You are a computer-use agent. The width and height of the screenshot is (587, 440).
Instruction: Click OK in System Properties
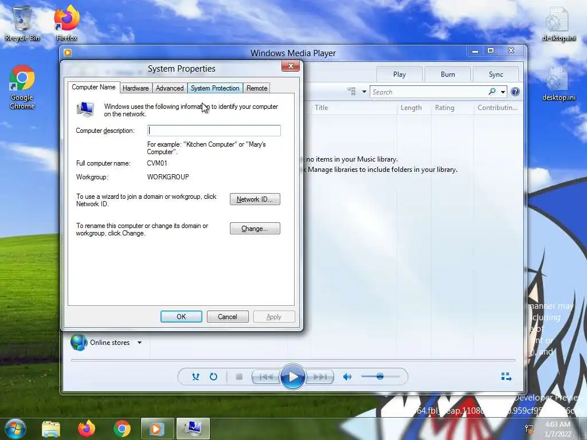(x=181, y=316)
